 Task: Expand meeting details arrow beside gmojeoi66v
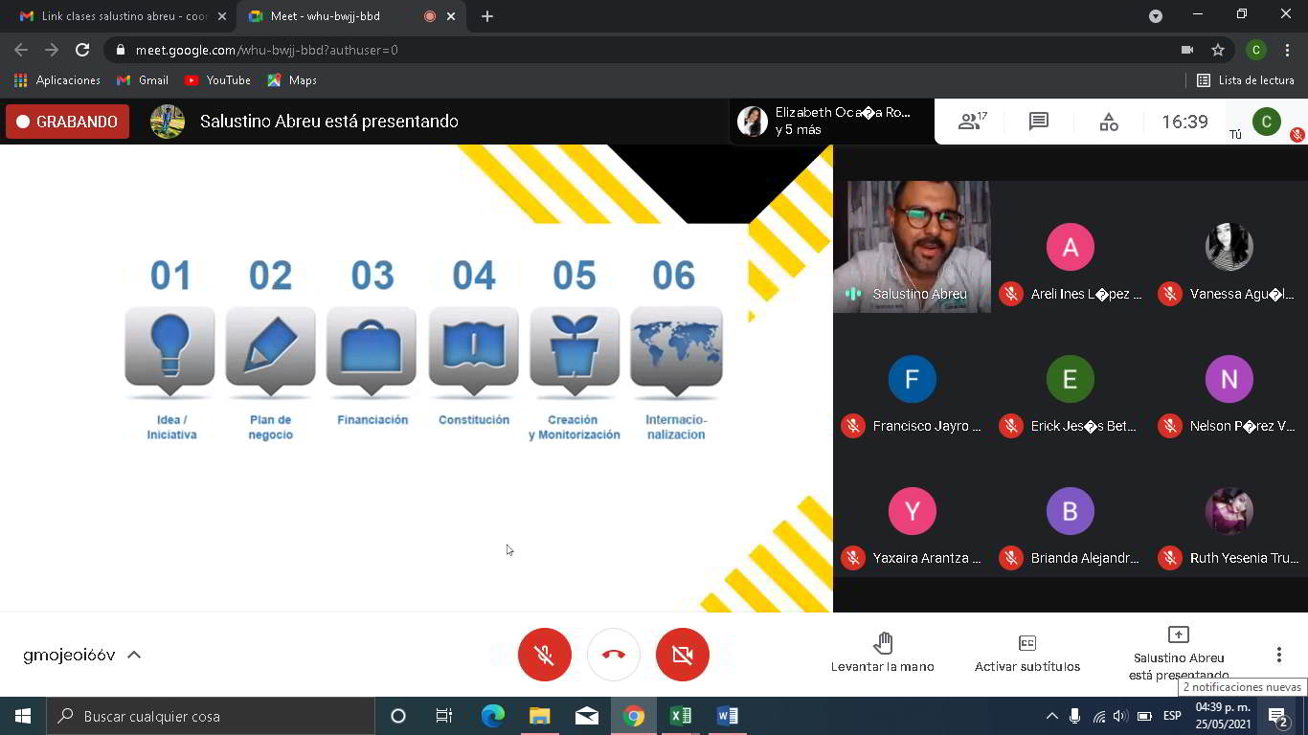[x=134, y=656]
